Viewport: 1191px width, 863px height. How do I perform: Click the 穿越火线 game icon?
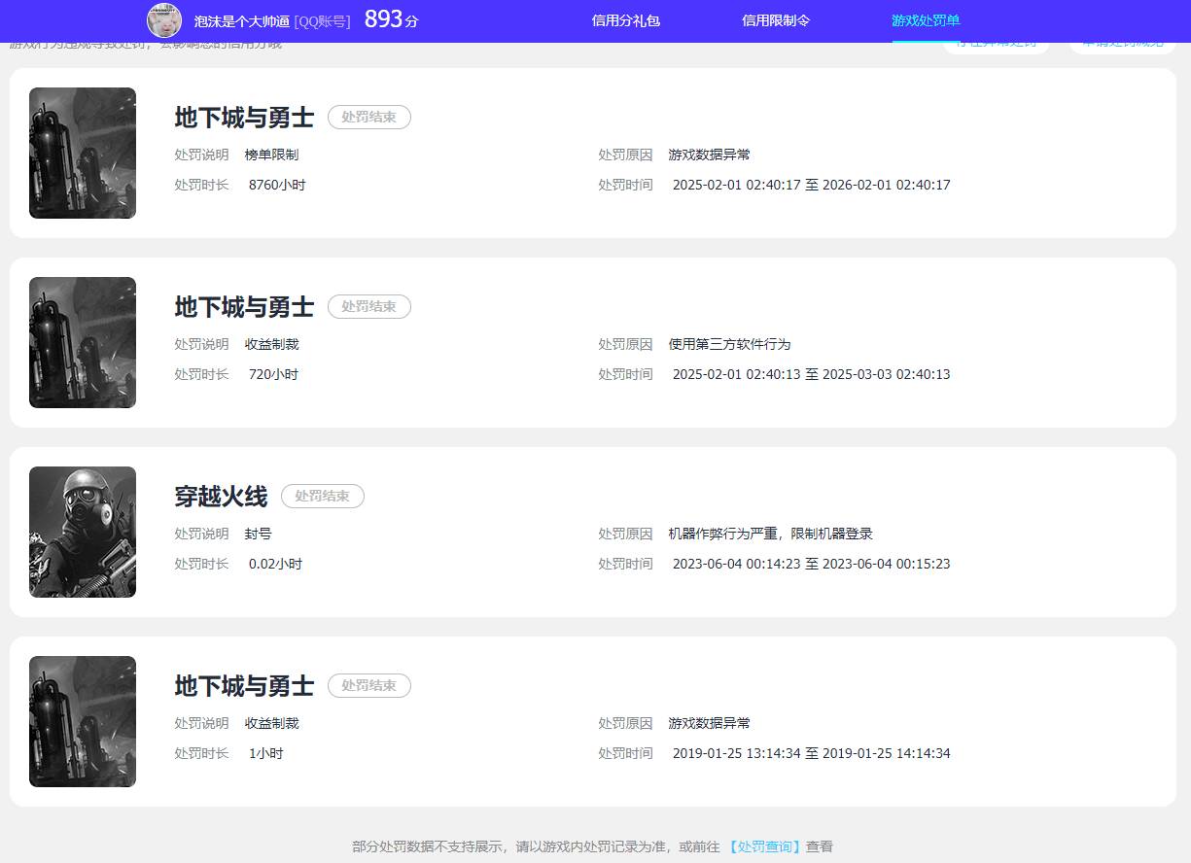(82, 532)
